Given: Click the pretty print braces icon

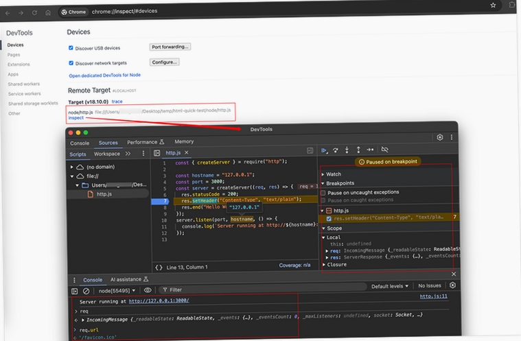Looking at the screenshot, I should [159, 268].
